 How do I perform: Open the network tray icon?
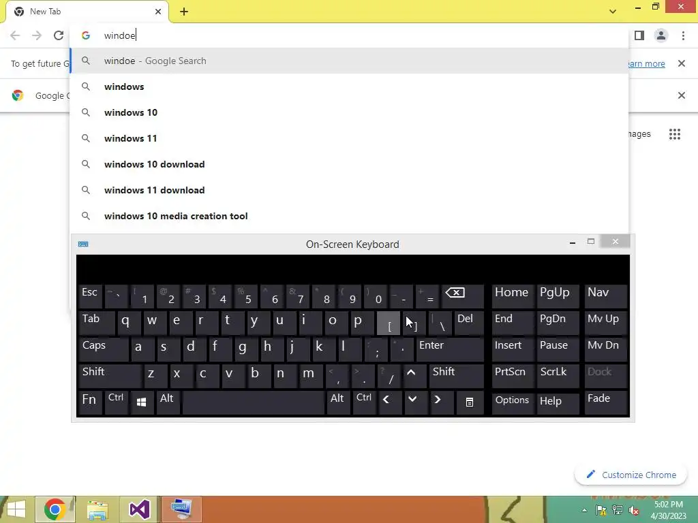[618, 510]
